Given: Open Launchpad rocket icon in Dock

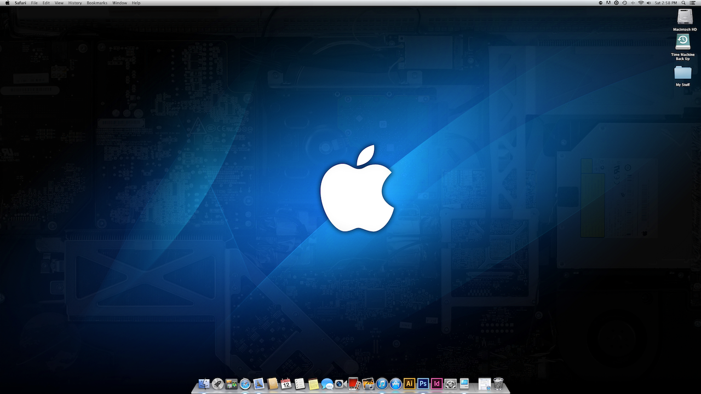Looking at the screenshot, I should [217, 384].
